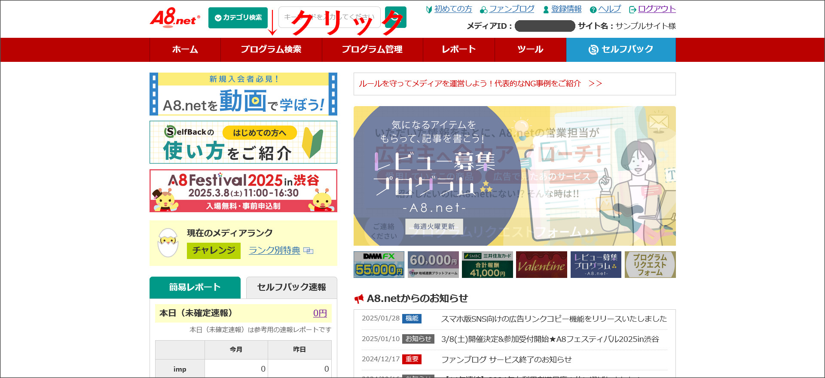Open the A8フェスティバル2025in渋谷 news item
This screenshot has width=825, height=378.
tap(550, 339)
